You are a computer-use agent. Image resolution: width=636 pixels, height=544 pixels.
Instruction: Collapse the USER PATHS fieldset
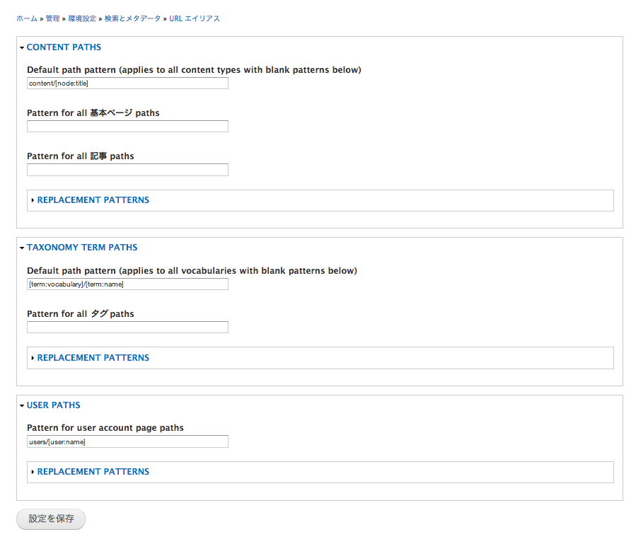coord(53,405)
